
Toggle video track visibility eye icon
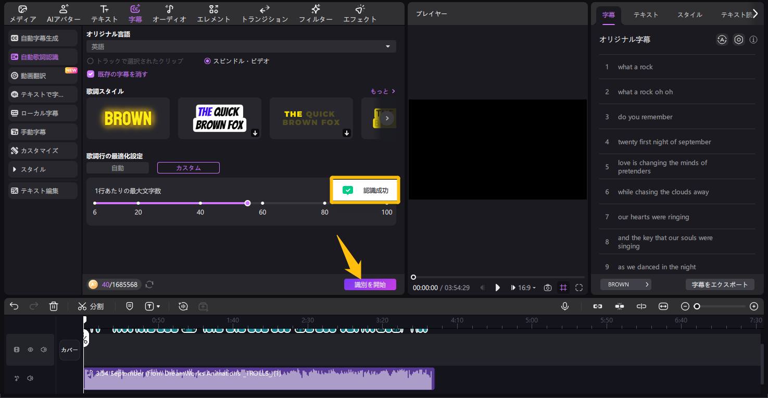[x=30, y=350]
